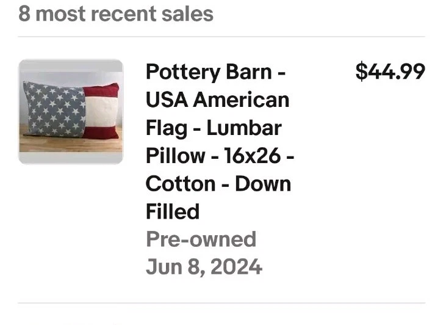
Task: Click the 'Flag - Lumbar' title line
Action: pos(213,128)
